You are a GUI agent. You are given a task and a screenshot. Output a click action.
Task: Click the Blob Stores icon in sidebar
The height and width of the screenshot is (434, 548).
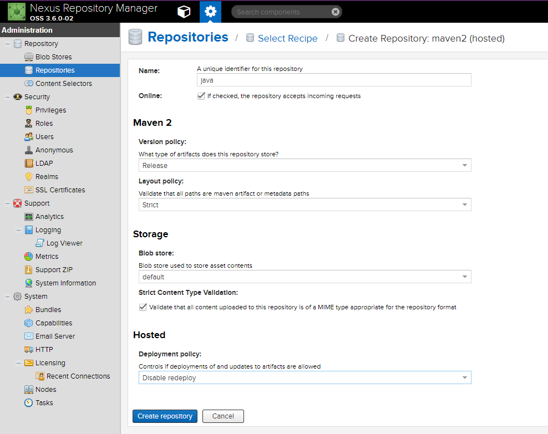[x=29, y=57]
